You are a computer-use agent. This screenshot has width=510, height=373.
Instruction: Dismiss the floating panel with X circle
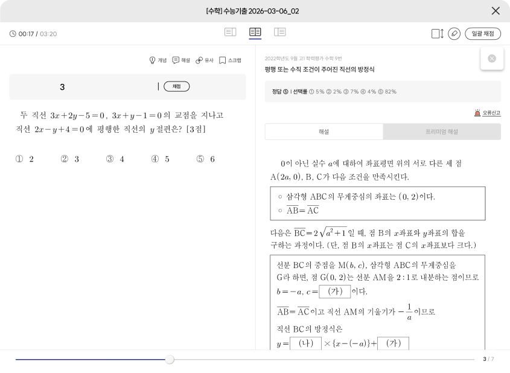(492, 59)
